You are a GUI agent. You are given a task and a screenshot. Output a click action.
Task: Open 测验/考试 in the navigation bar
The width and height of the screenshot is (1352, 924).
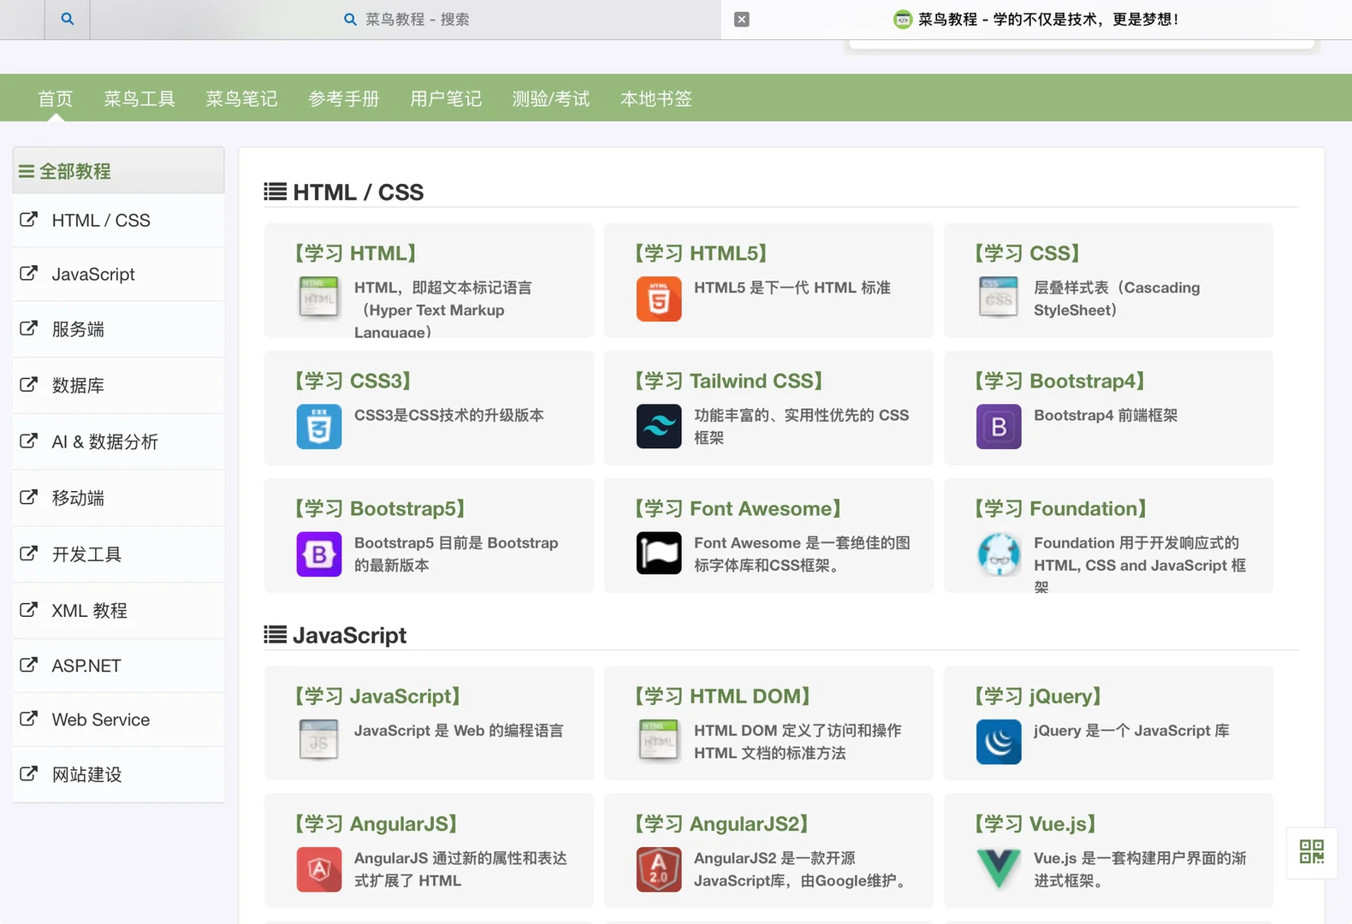pyautogui.click(x=551, y=98)
